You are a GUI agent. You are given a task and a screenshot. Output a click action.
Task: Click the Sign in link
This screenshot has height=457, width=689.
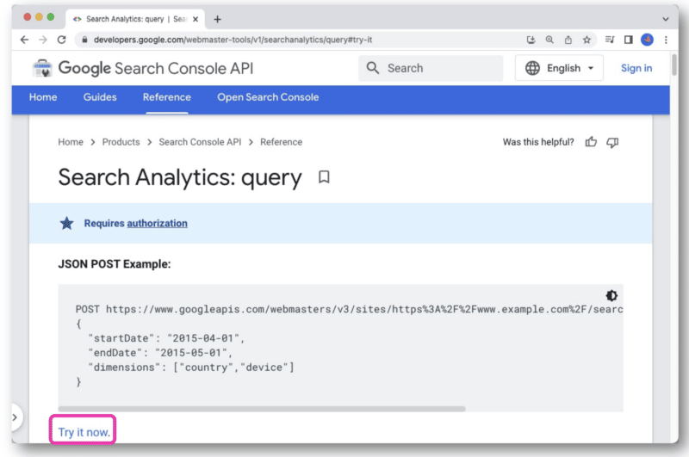coord(636,68)
